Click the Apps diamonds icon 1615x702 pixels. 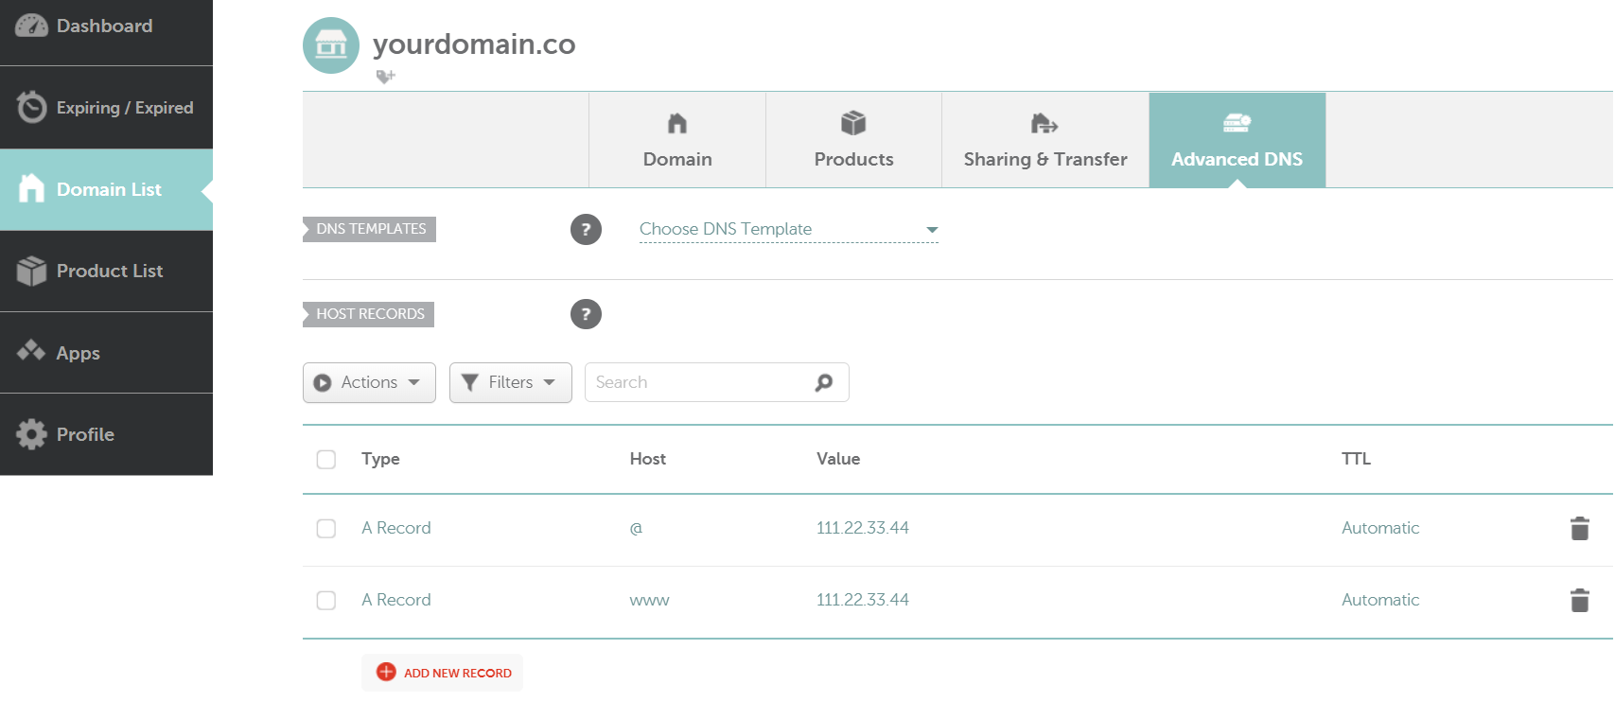point(31,351)
